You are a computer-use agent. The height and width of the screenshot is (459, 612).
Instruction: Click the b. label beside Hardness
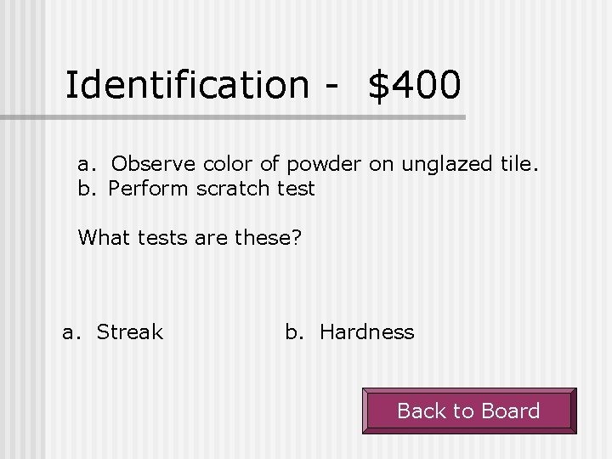(x=294, y=332)
